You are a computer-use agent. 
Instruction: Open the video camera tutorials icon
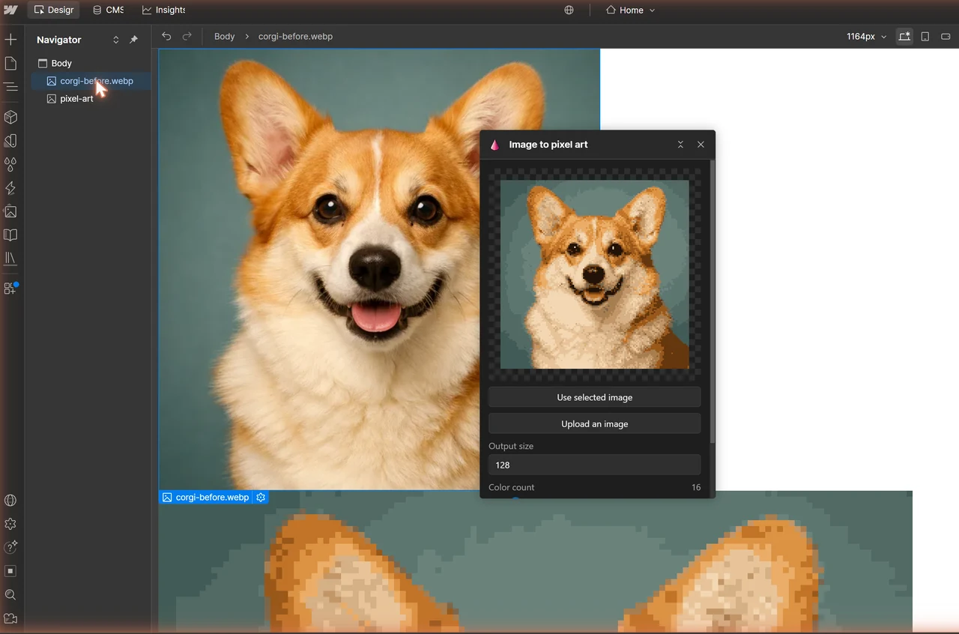click(x=10, y=619)
